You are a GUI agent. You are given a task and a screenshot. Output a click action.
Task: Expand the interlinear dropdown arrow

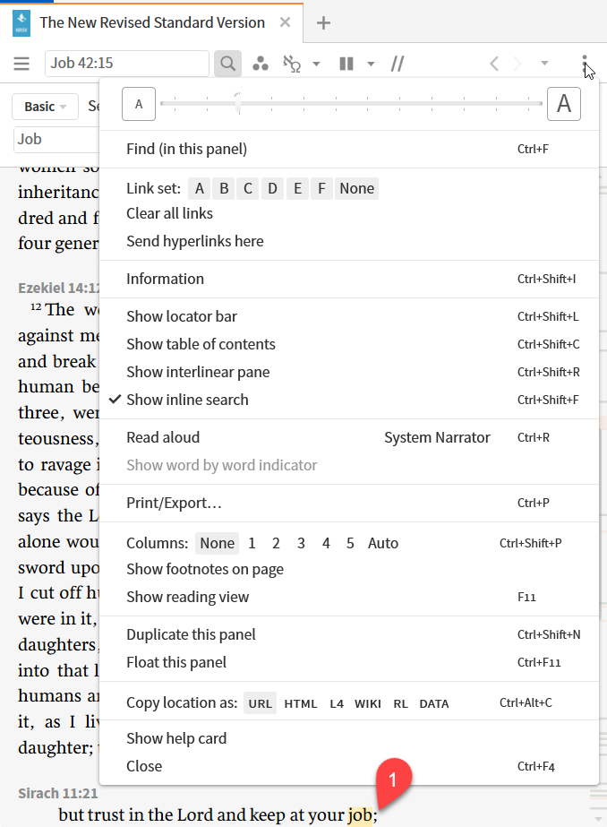coord(316,64)
